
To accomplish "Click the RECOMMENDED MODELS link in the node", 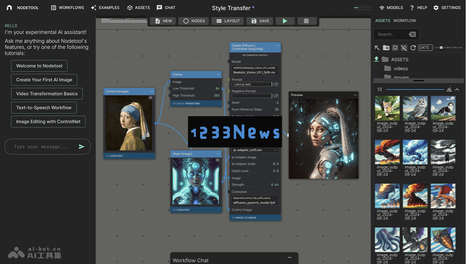I will pos(255,55).
